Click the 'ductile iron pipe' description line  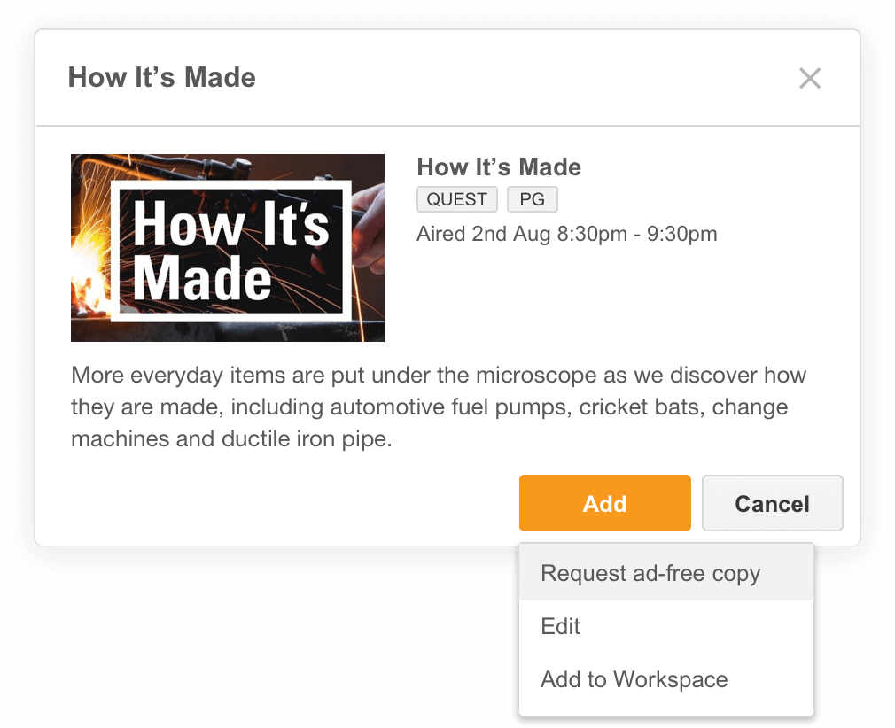[x=232, y=438]
